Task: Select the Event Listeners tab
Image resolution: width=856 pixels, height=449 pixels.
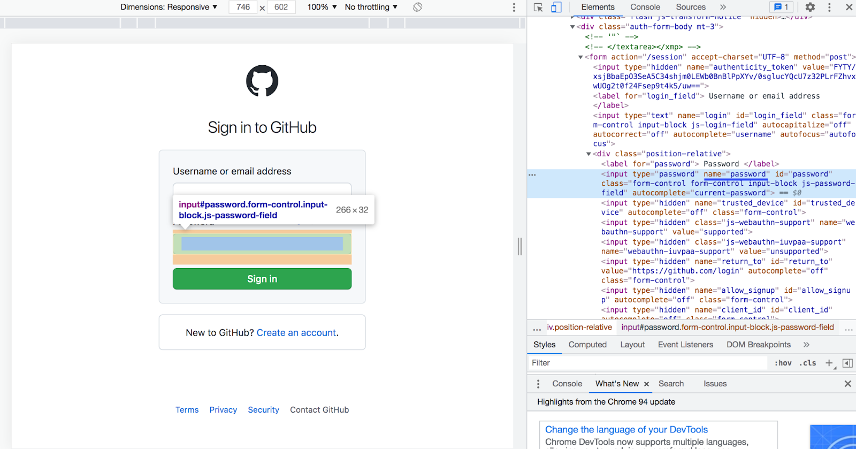Action: [685, 345]
